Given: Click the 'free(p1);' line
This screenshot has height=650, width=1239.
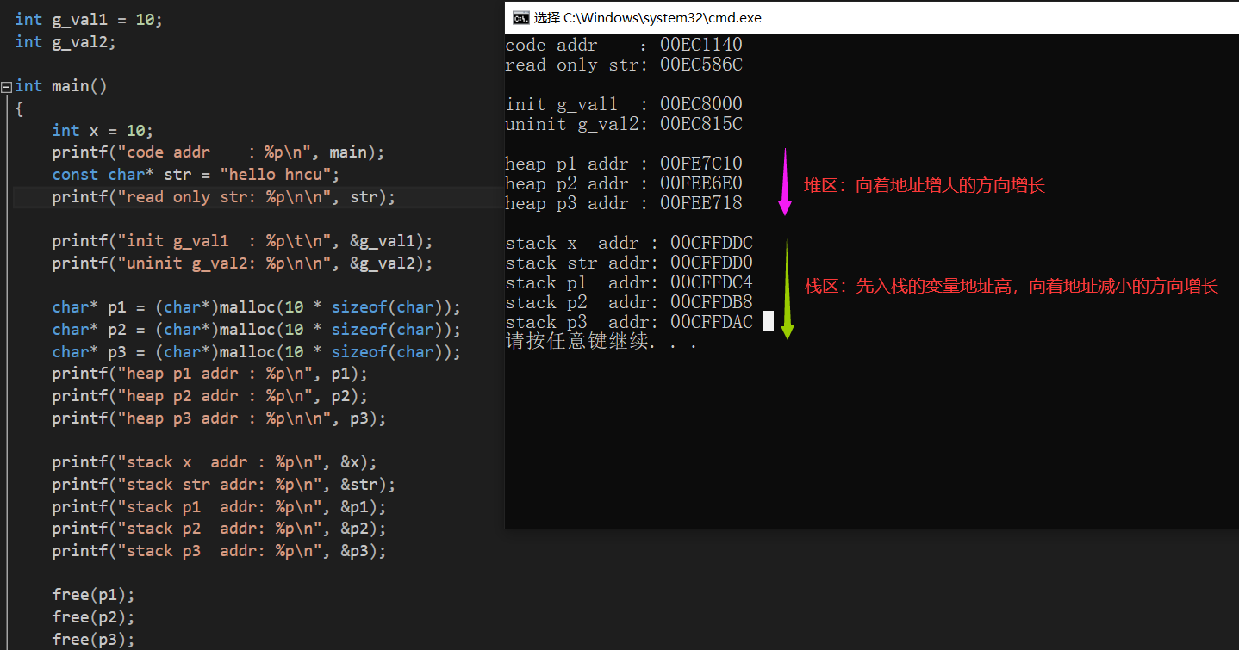Looking at the screenshot, I should (93, 595).
